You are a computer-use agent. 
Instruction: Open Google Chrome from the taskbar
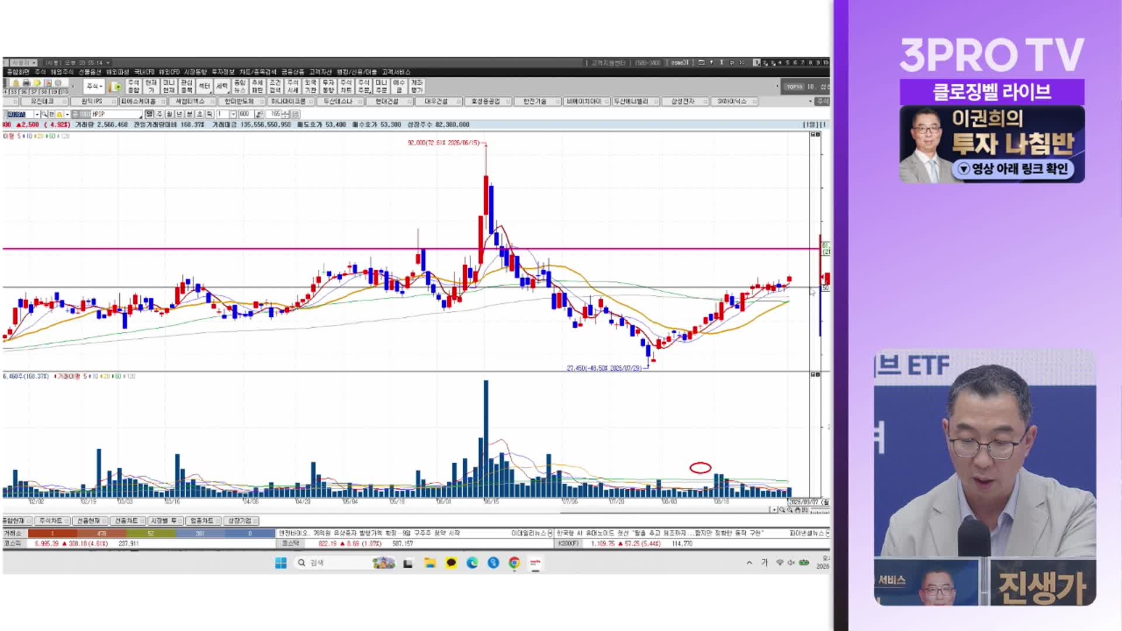(x=514, y=563)
